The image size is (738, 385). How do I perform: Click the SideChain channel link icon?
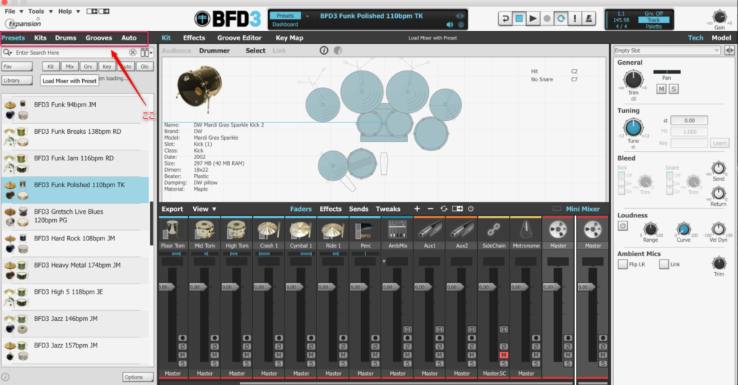tap(494, 230)
